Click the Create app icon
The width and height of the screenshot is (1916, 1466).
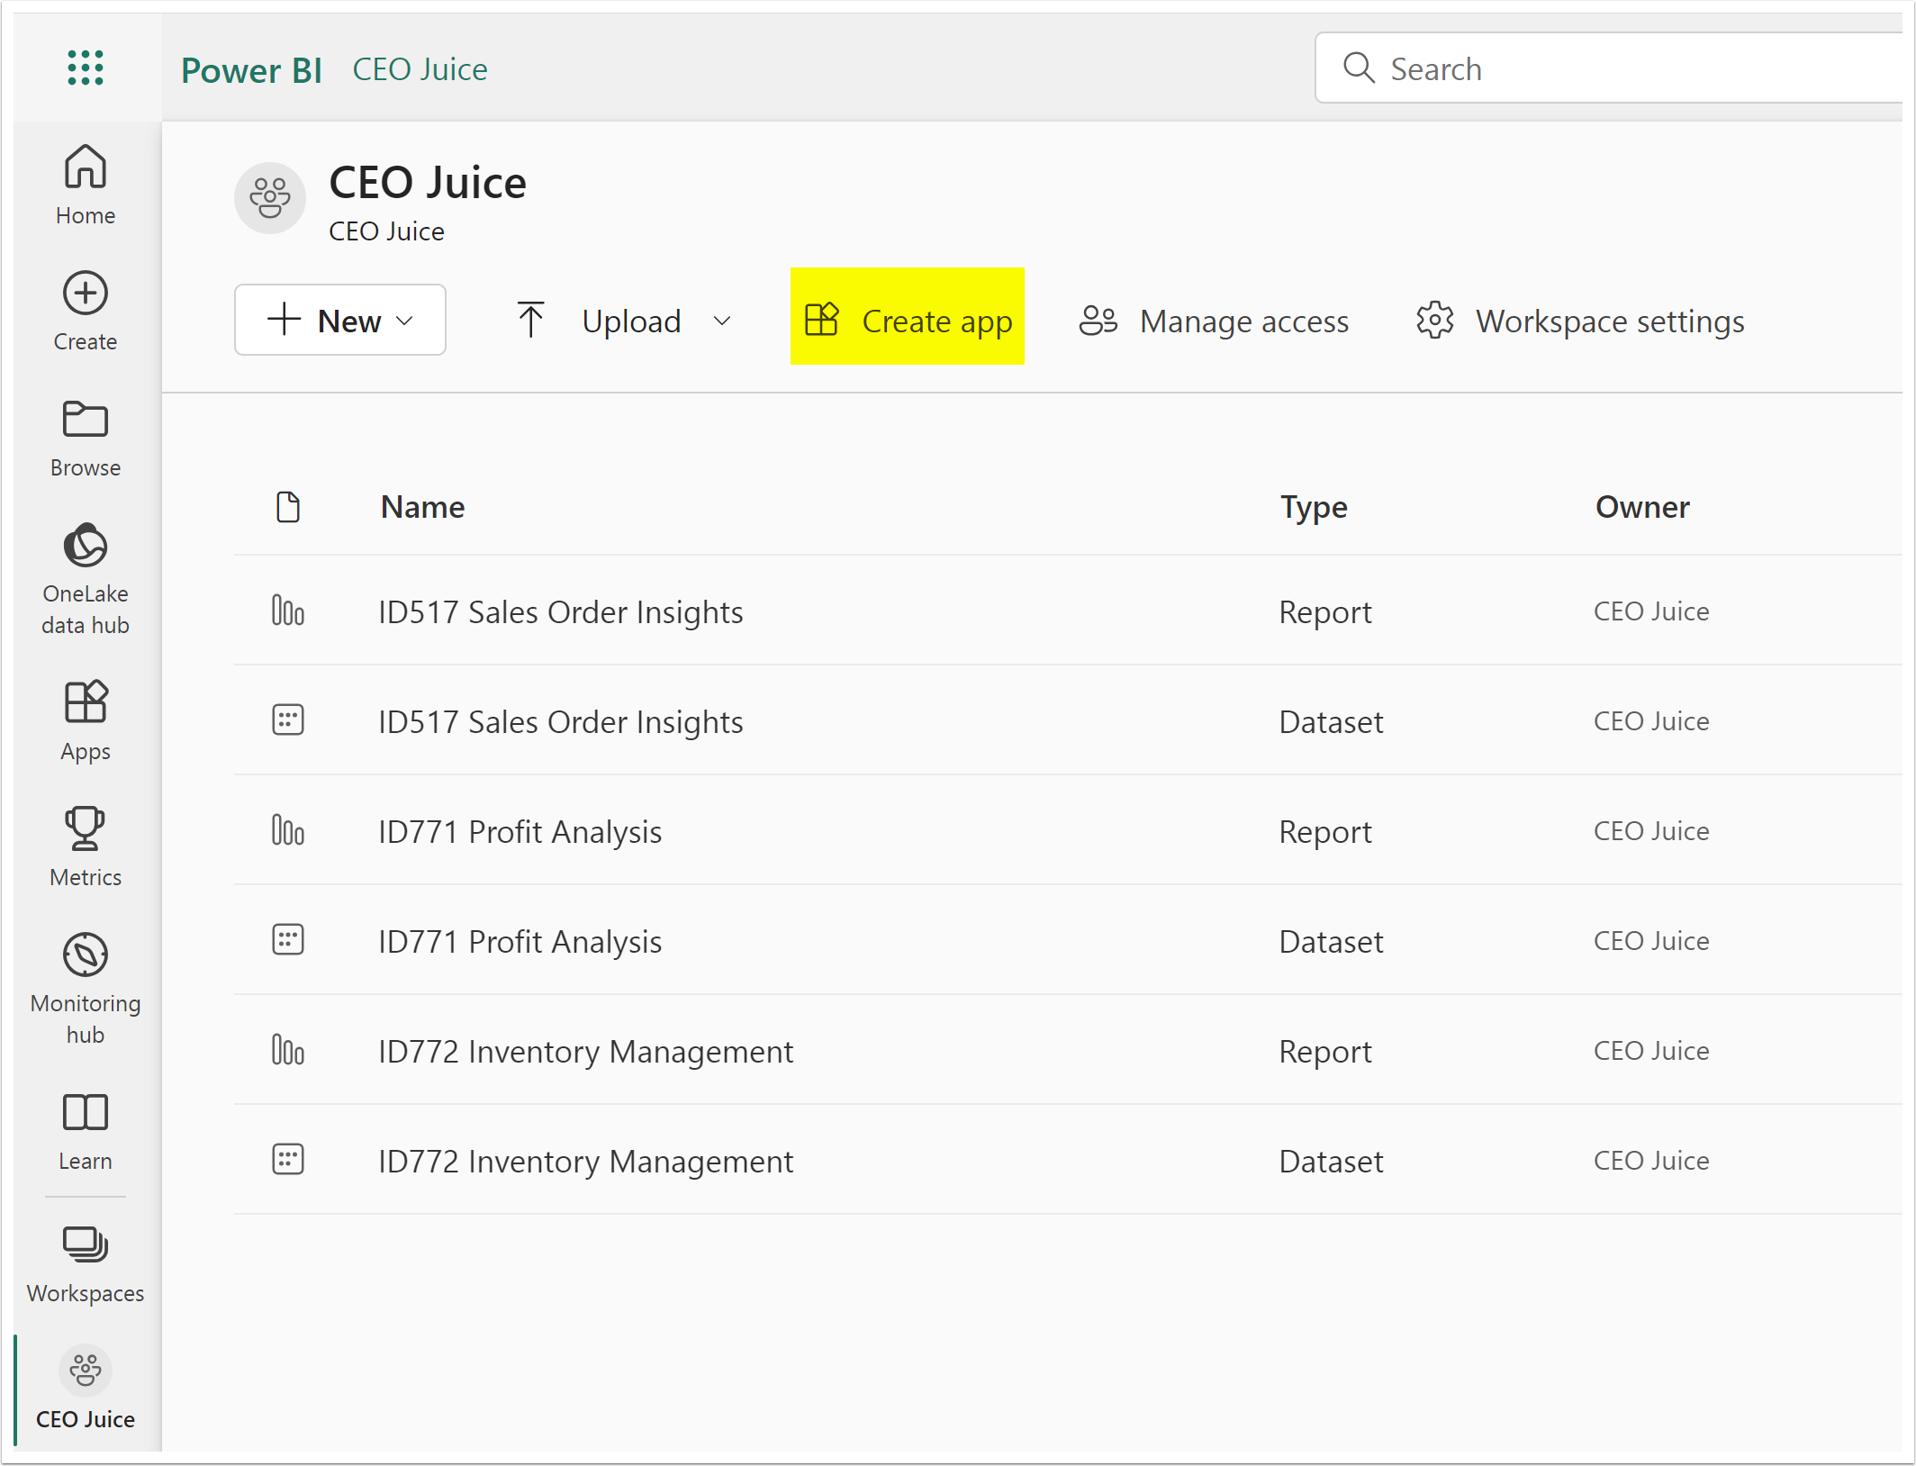(x=821, y=320)
